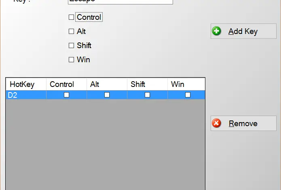281x190 pixels.
Task: Toggle the Alt checkbox in the D2 row
Action: [107, 95]
